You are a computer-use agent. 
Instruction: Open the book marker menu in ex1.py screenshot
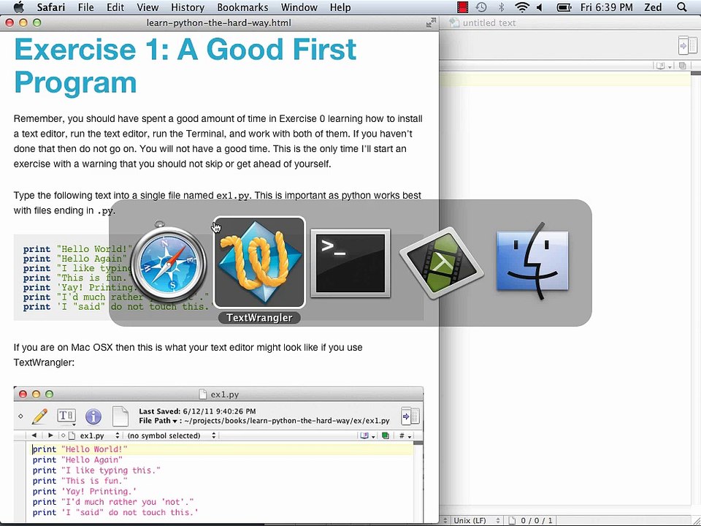367,435
